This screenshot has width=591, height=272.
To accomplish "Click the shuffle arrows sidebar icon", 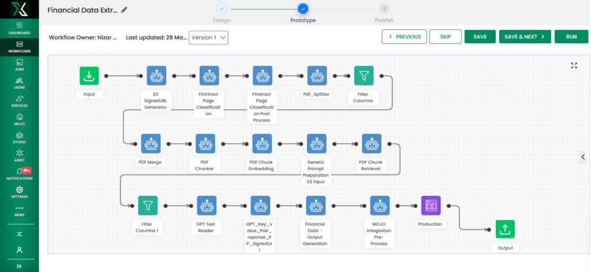I will [19, 234].
